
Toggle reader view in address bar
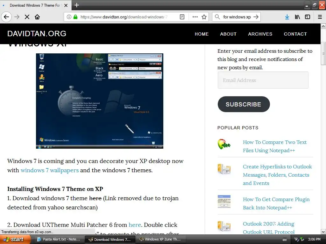pos(182,17)
